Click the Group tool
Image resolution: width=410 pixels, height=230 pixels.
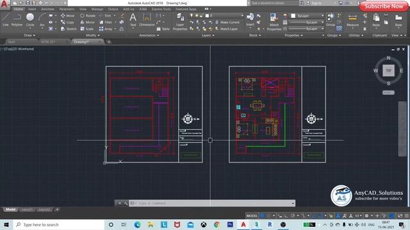pyautogui.click(x=331, y=20)
